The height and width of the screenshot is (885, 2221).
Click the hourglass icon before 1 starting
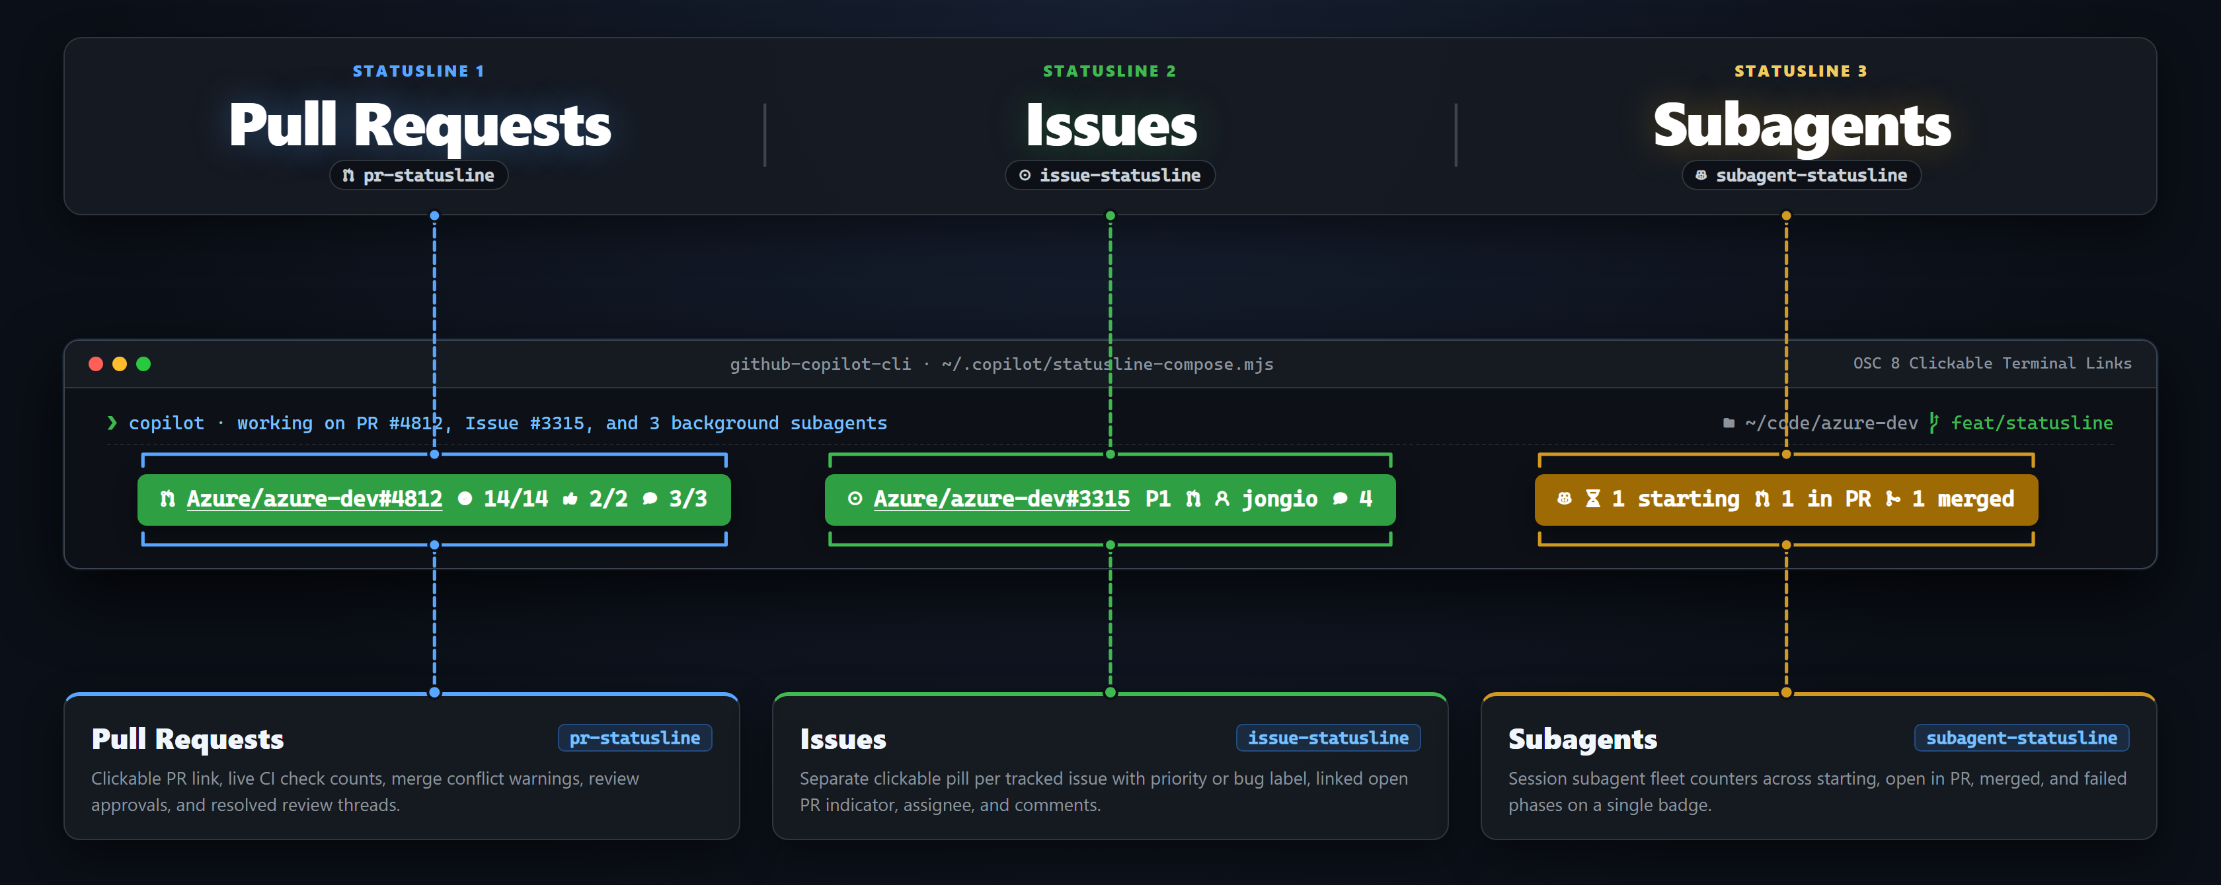[1593, 498]
